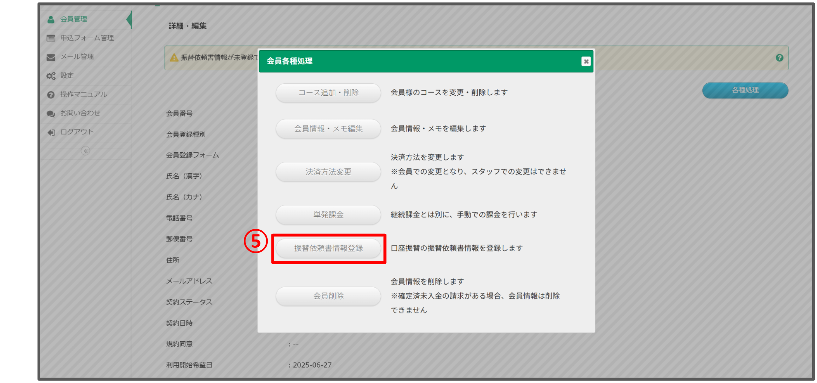The image size is (817, 383).
Task: Click the warning triangle icon in the alert message
Action: tap(173, 58)
